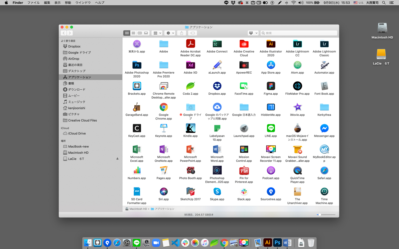This screenshot has height=249, width=399.
Task: Go back with the left arrow button
Action: click(64, 33)
